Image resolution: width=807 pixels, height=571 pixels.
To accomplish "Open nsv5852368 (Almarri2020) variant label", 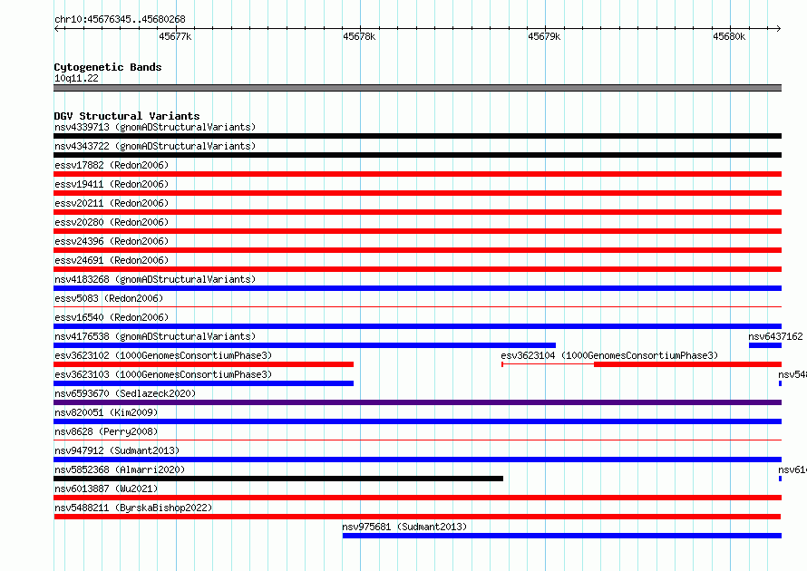I will coord(120,469).
